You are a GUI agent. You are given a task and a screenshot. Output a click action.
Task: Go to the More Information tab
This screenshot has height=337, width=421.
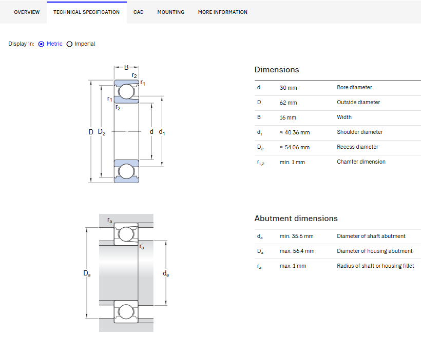coord(223,12)
